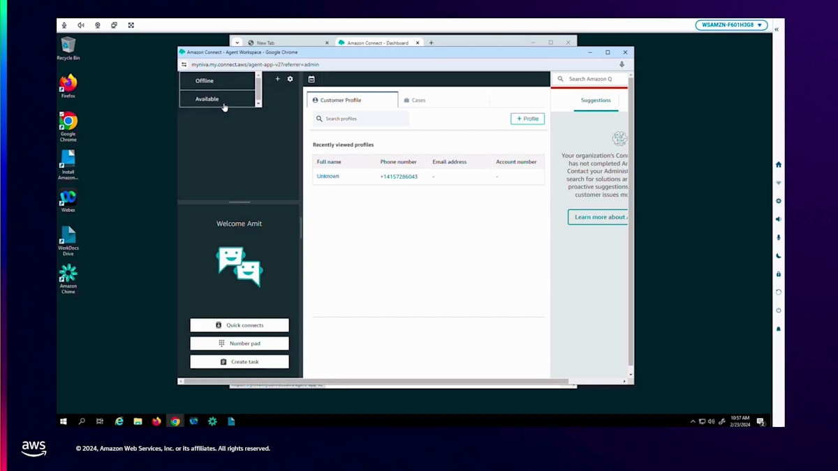838x471 pixels.
Task: Click the microphone icon in WorkSpaces toolbar
Action: [64, 25]
